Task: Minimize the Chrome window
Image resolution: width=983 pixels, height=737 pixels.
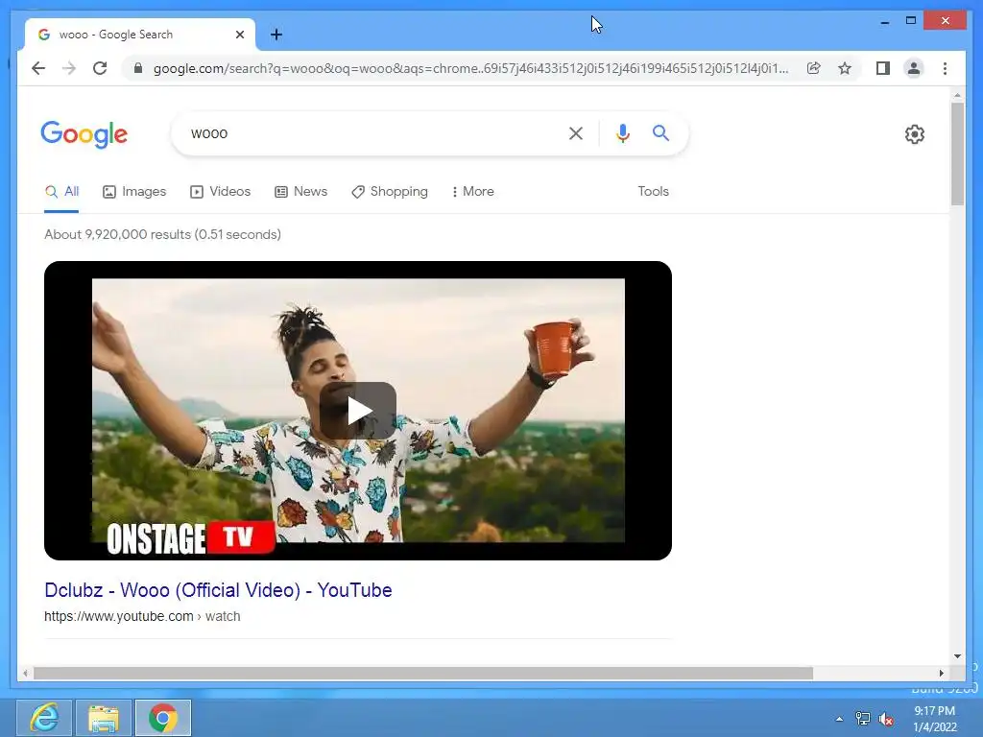Action: coord(884,21)
